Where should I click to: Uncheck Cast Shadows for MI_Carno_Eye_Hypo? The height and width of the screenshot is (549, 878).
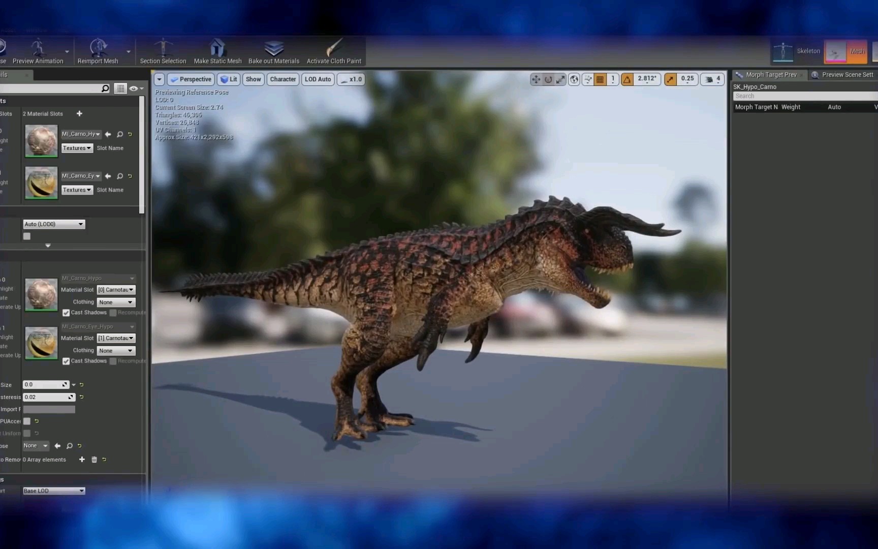[66, 361]
